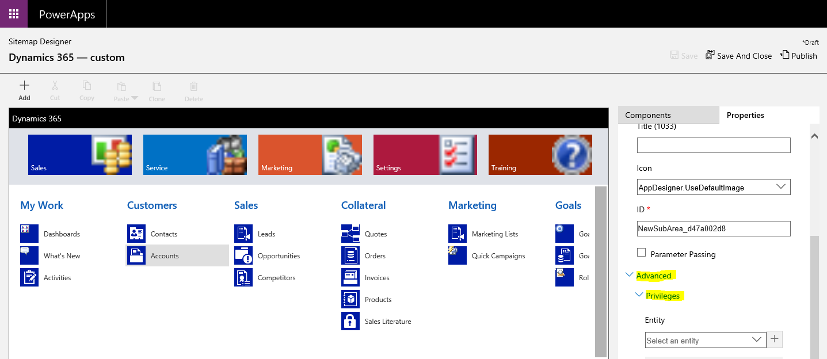This screenshot has width=827, height=359.
Task: Select the Training area tile
Action: tap(540, 155)
